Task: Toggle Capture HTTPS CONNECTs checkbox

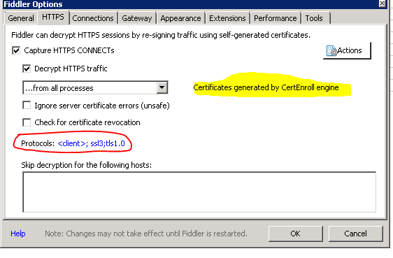Action: tap(16, 50)
